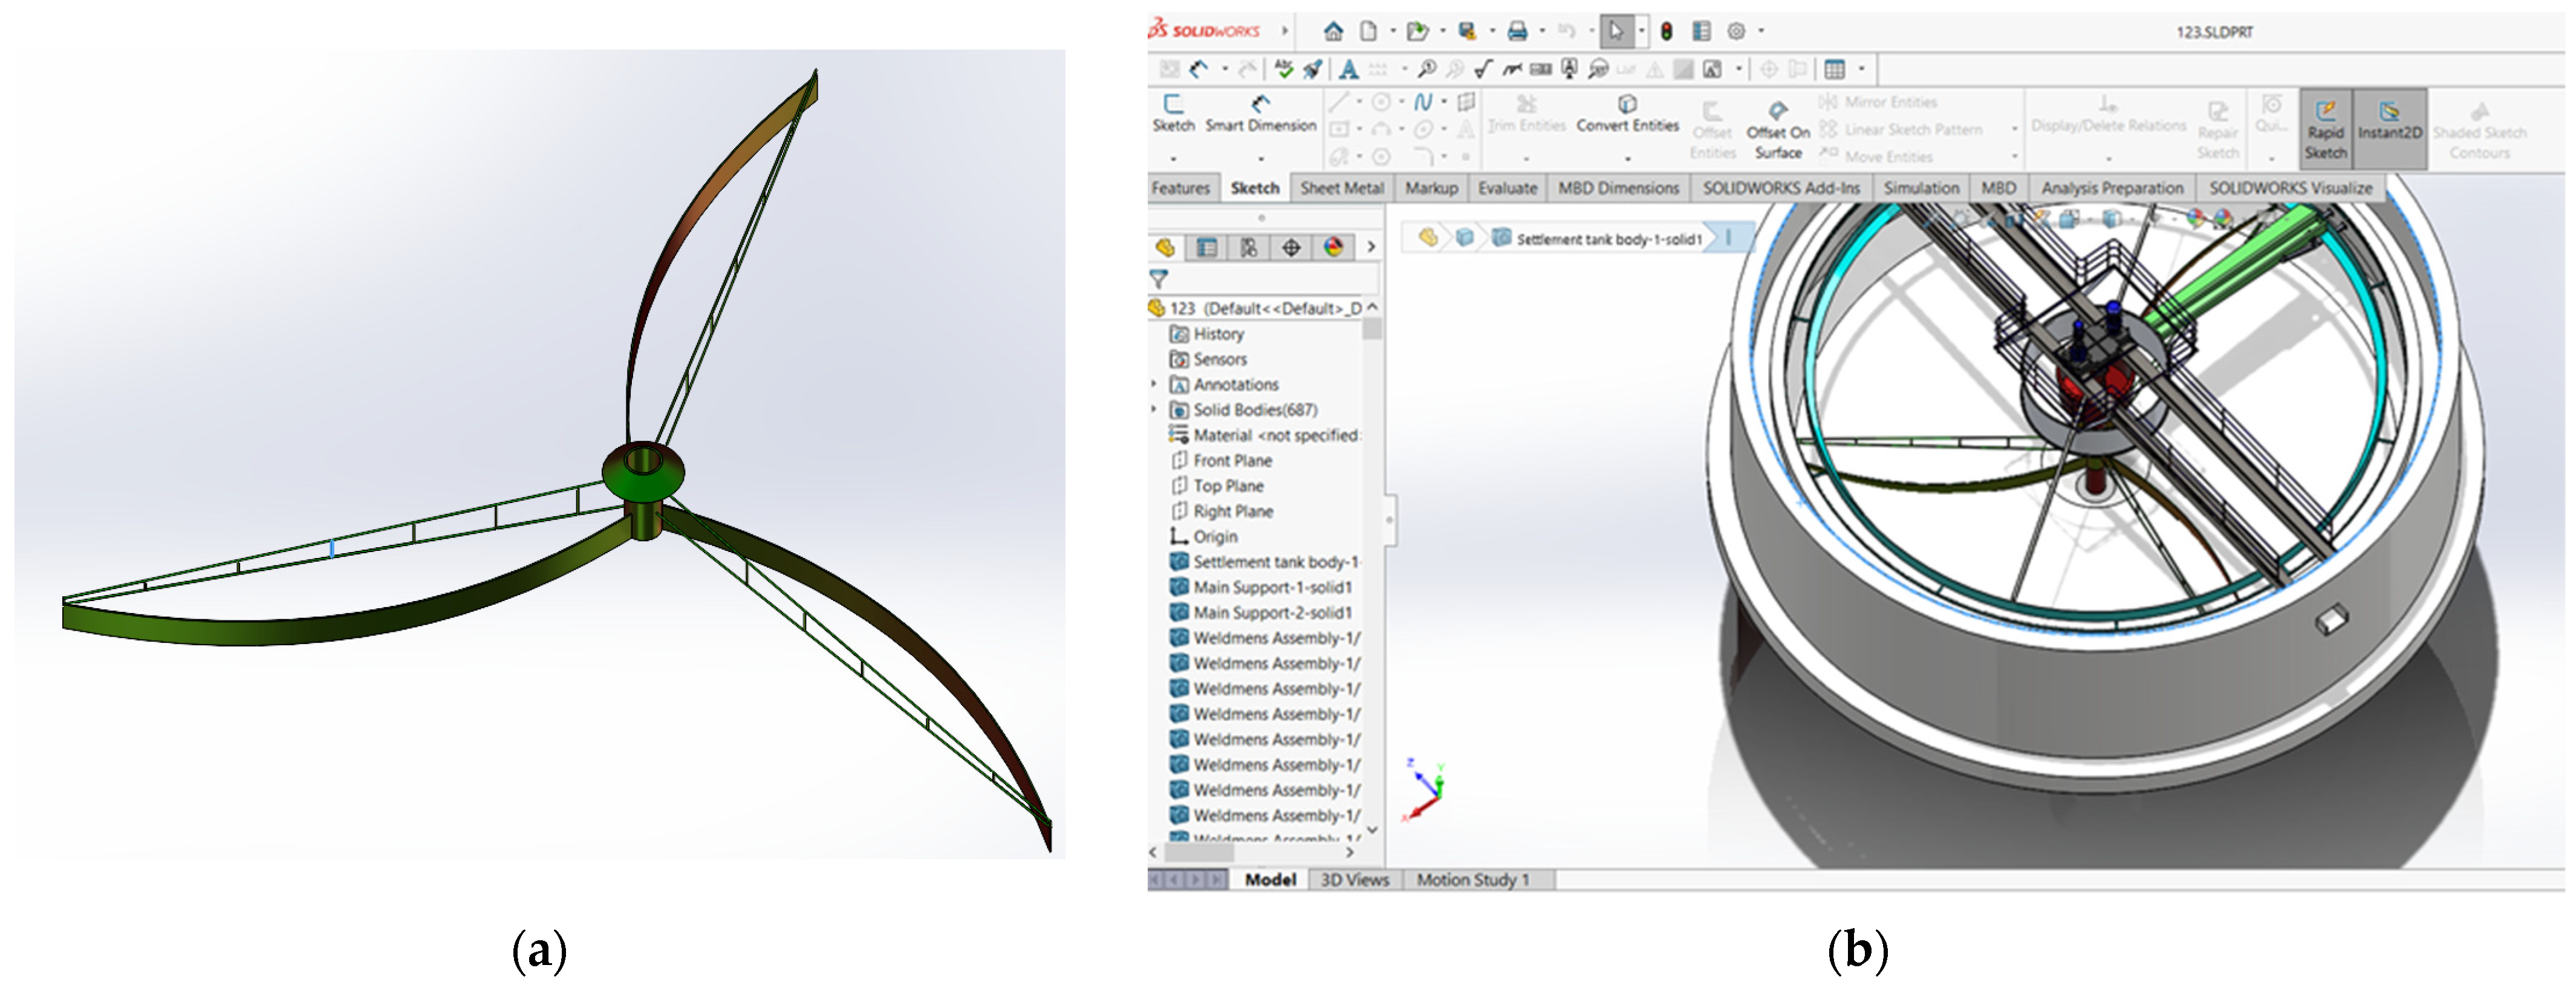Open the DisplayManager appearance tab icon
This screenshot has height=988, width=2576.
tap(1333, 248)
